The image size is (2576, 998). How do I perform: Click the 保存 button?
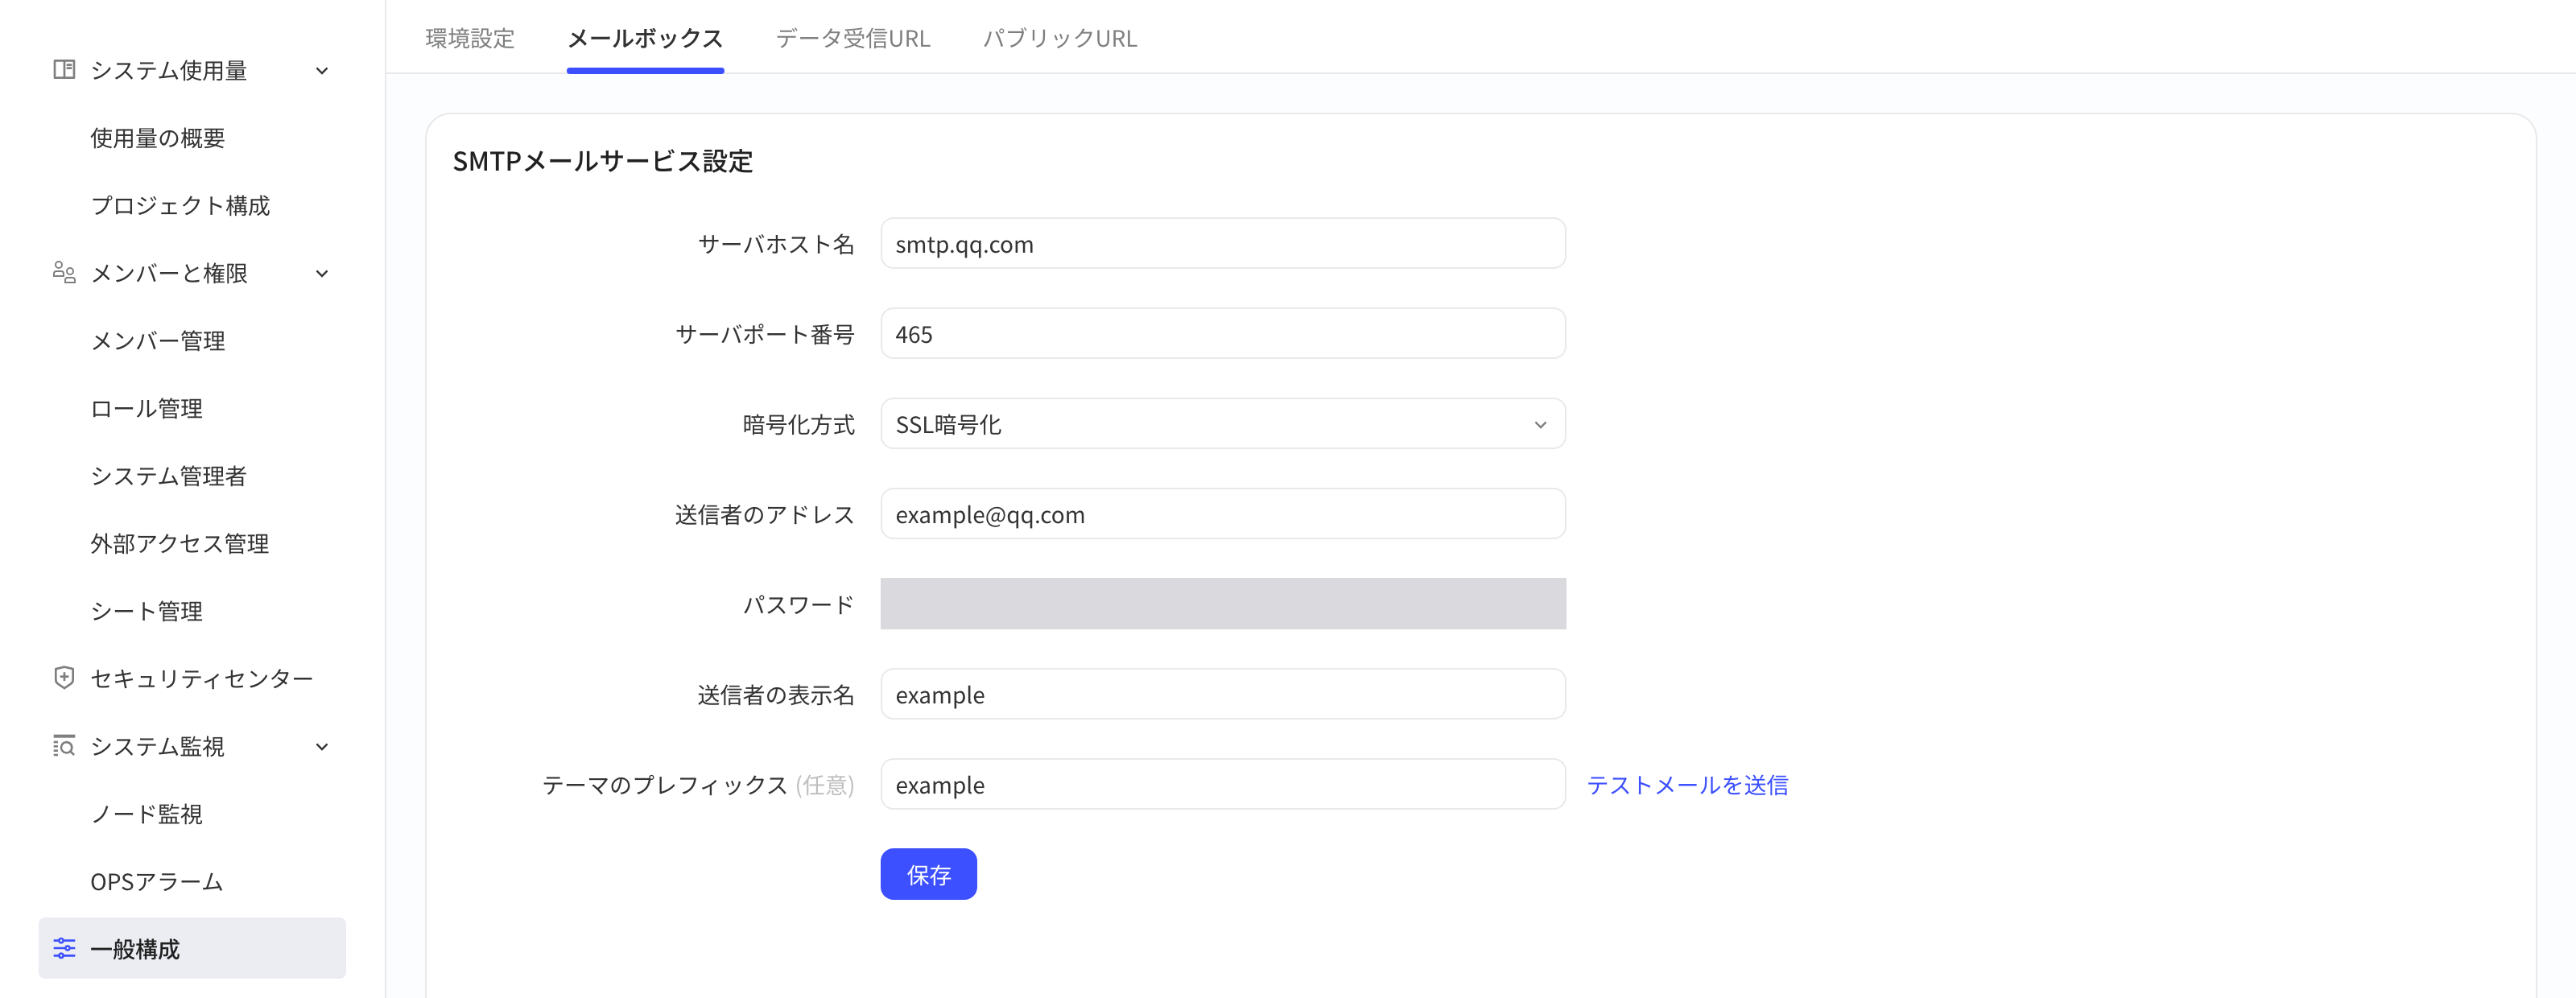tap(928, 874)
